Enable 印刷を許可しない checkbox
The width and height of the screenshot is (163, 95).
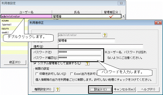pyautogui.click(x=37, y=74)
